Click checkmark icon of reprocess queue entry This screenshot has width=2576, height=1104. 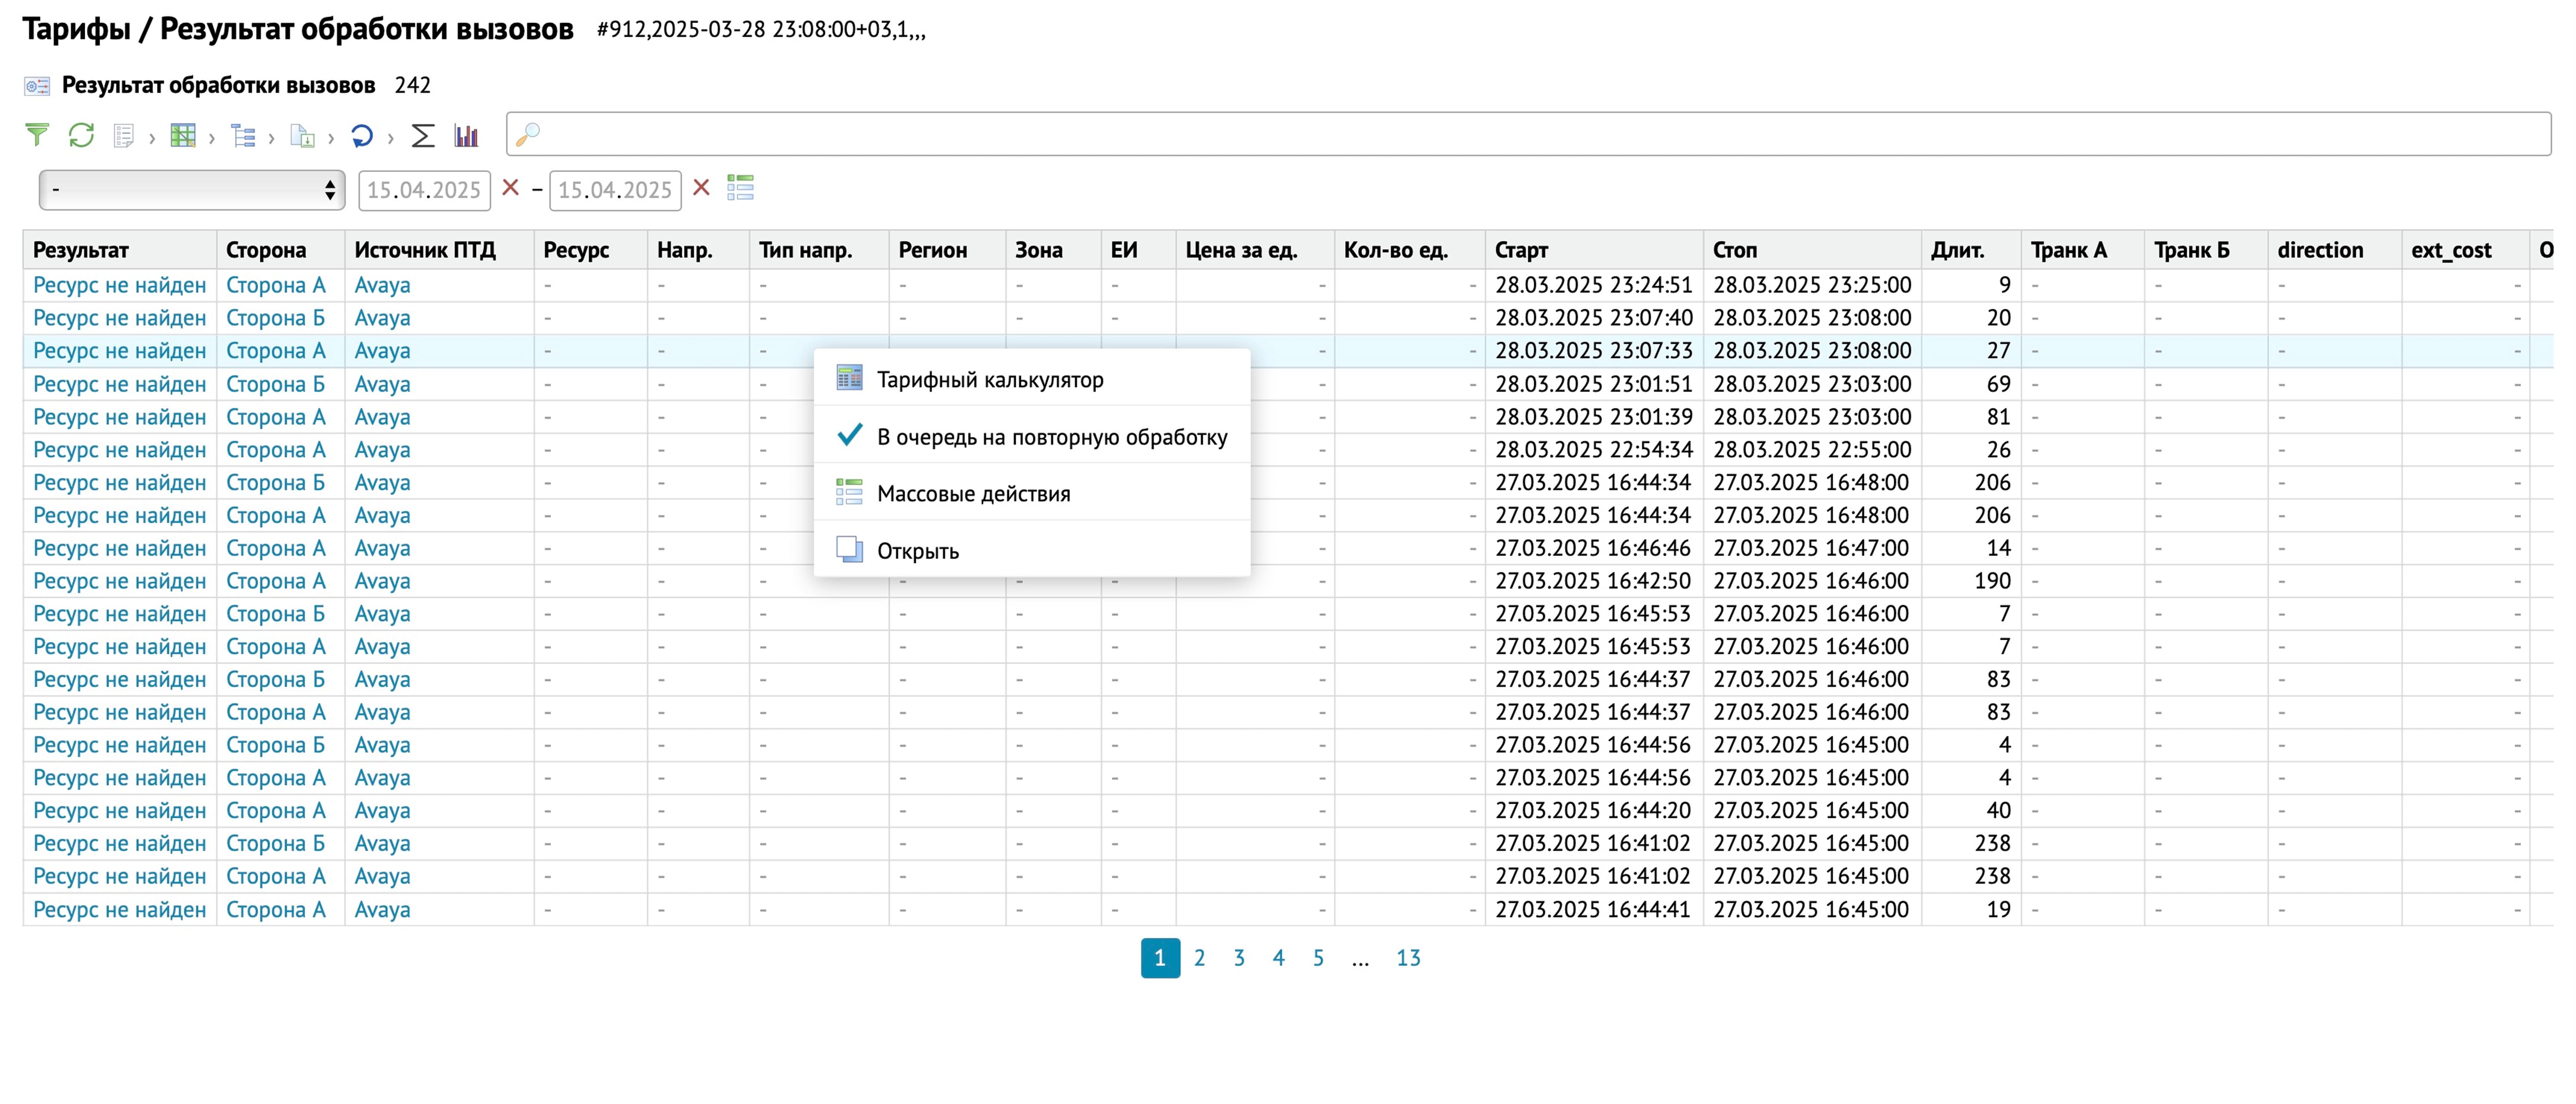[849, 434]
